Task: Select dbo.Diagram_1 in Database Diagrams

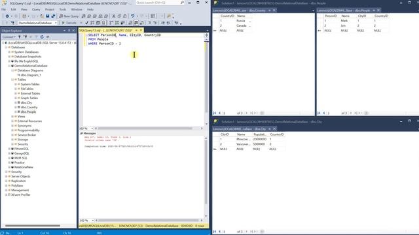Action: 31,75
